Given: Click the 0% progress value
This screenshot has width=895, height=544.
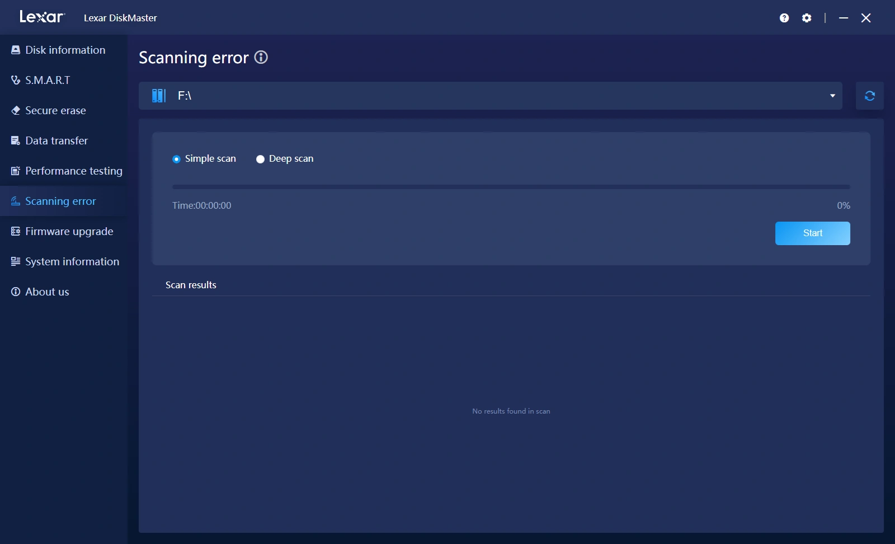Looking at the screenshot, I should [844, 205].
